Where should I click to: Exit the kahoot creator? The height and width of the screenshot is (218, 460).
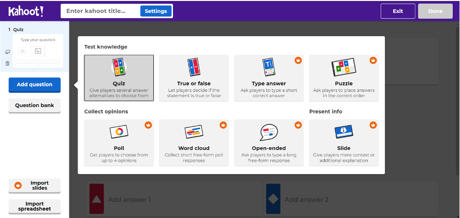pyautogui.click(x=398, y=11)
